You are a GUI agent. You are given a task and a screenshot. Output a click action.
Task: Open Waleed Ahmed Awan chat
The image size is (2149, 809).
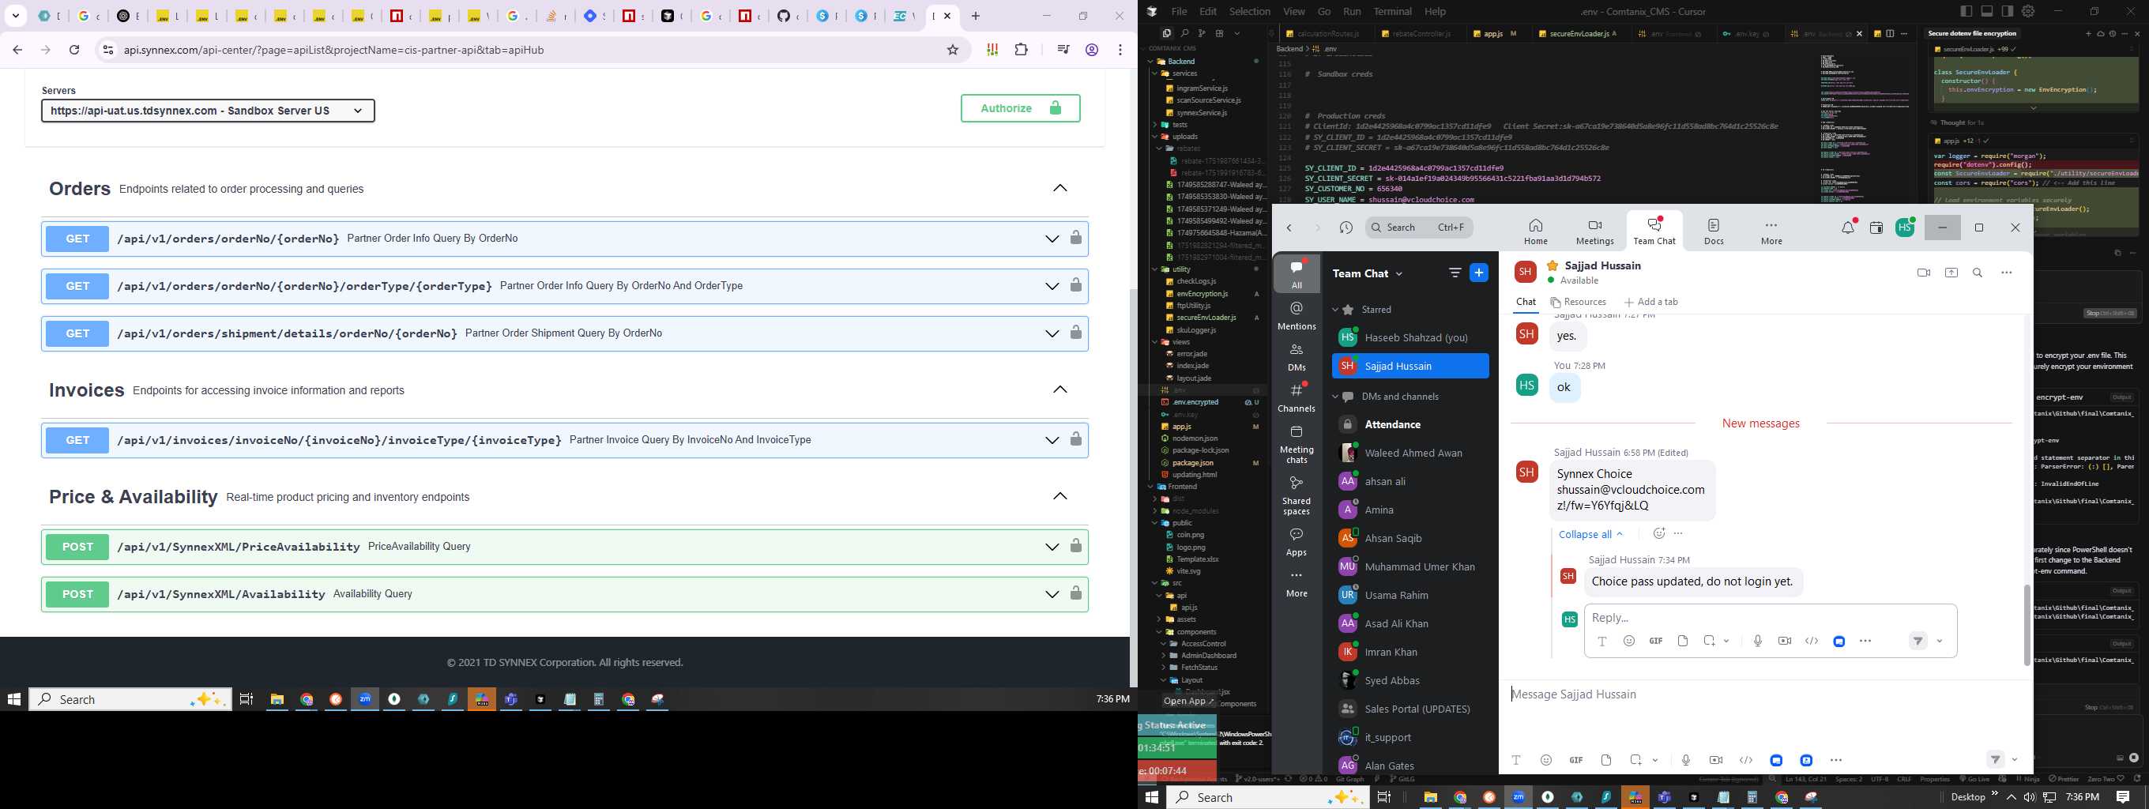point(1411,453)
